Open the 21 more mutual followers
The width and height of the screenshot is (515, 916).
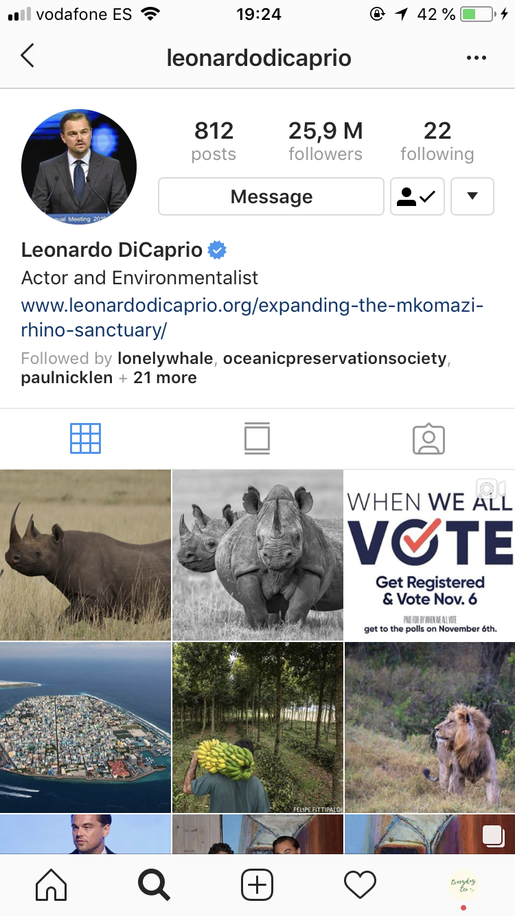[x=165, y=378]
